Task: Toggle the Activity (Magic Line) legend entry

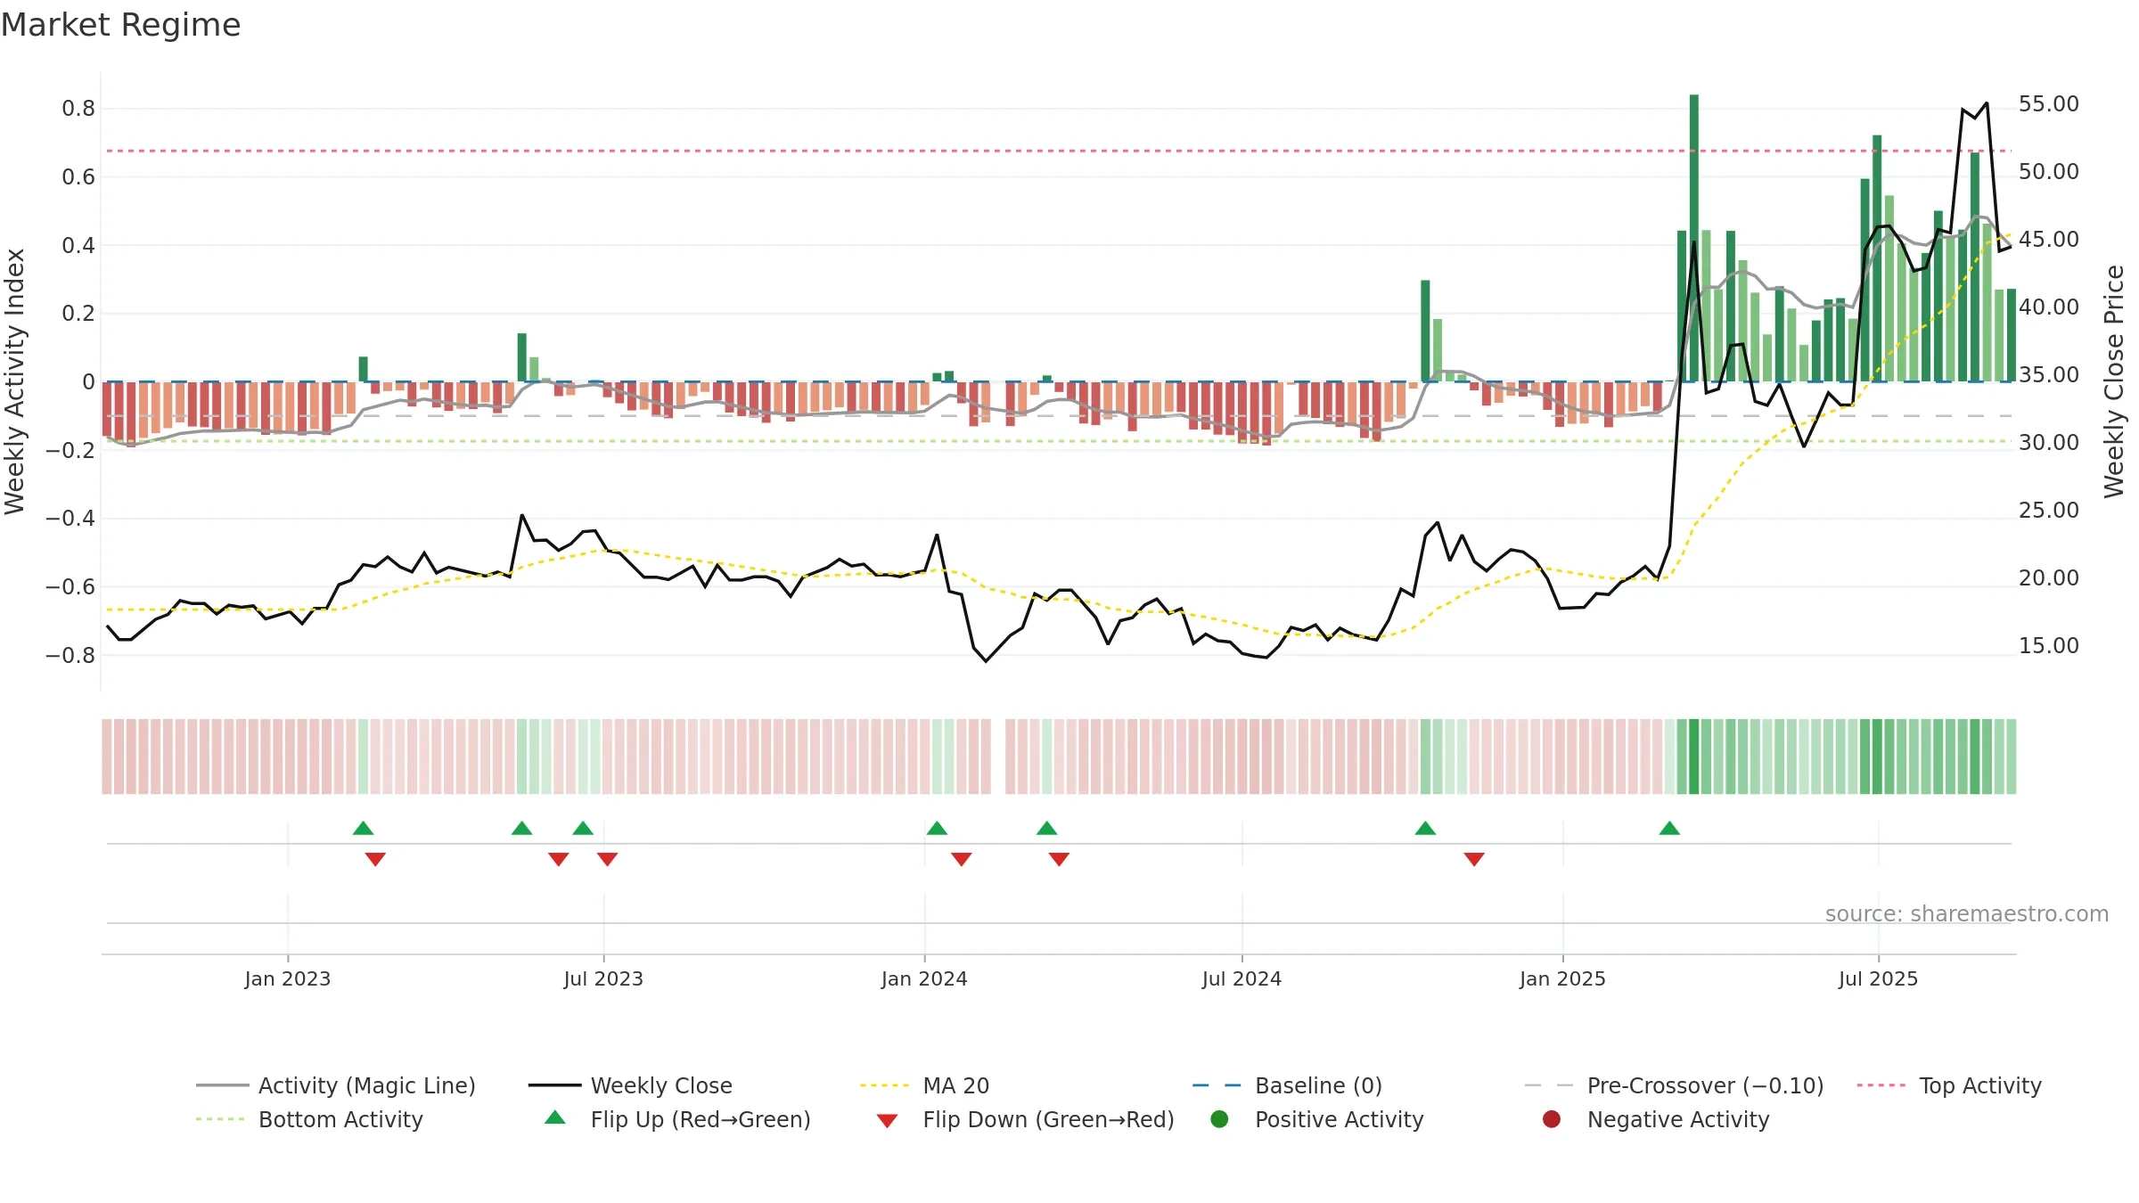Action: 336,1085
